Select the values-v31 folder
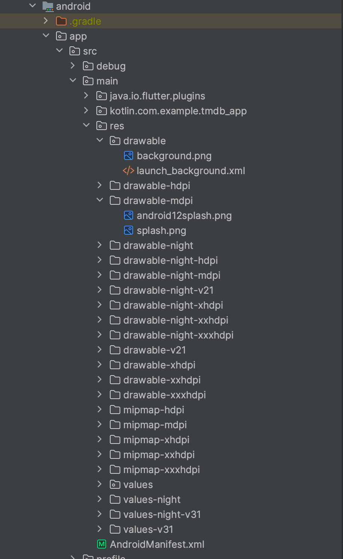343x559 pixels. point(148,529)
